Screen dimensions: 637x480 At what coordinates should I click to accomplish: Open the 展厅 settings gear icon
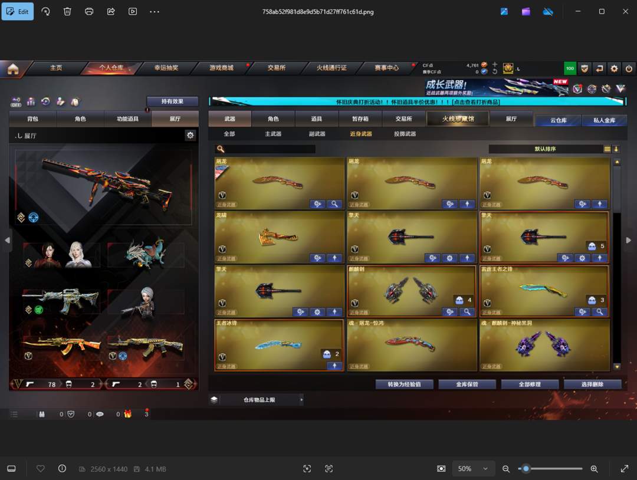click(190, 135)
